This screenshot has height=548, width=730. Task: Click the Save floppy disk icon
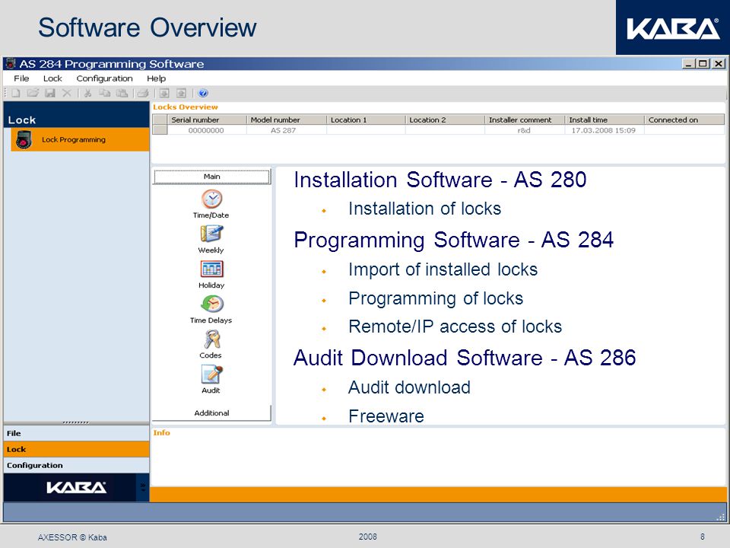50,93
